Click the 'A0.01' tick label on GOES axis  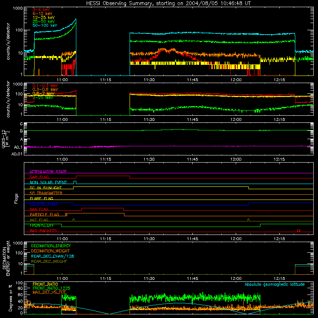click(x=17, y=154)
